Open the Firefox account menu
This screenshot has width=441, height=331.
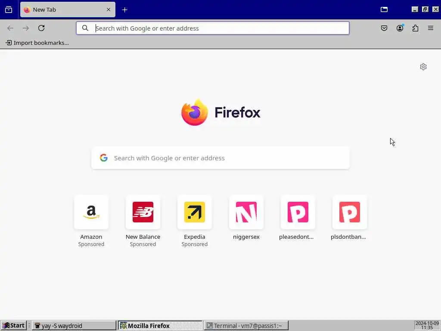click(400, 28)
